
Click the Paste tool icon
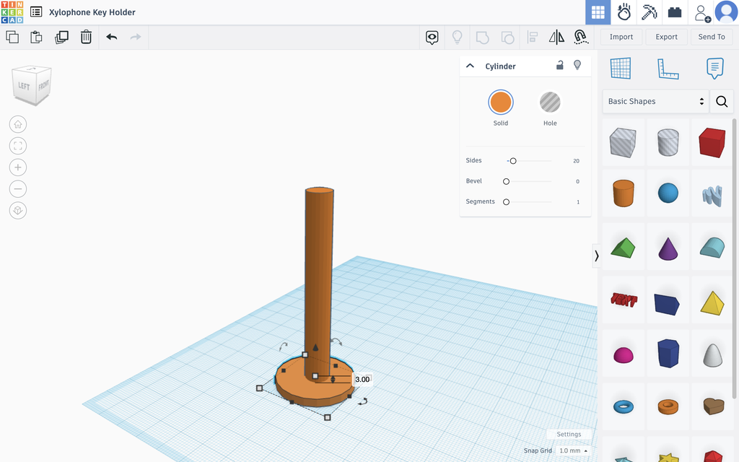pyautogui.click(x=36, y=37)
